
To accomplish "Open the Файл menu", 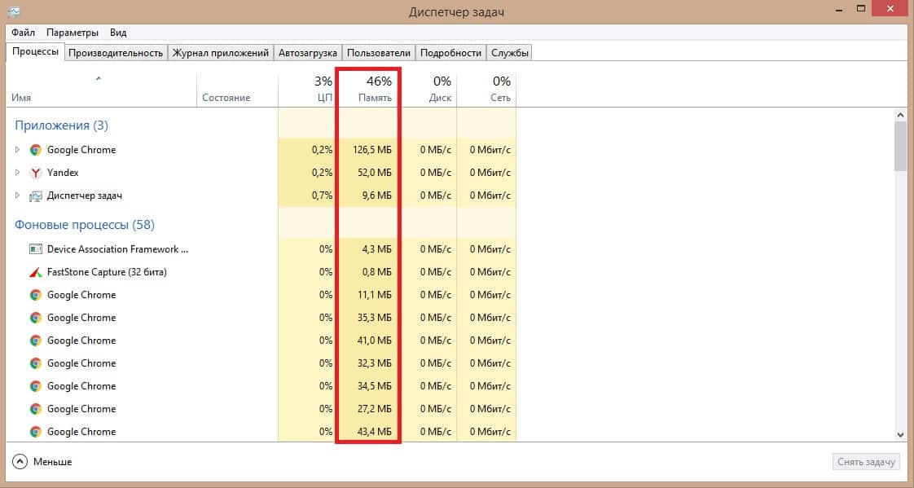I will pos(23,33).
